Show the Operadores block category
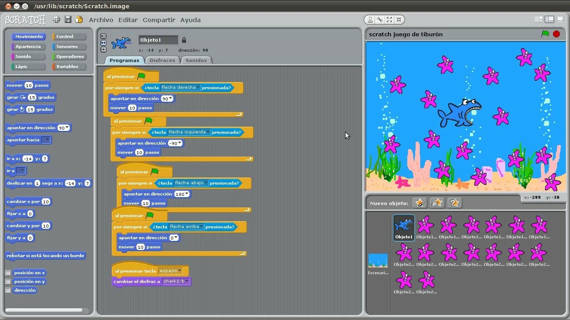570x320 pixels. tap(69, 57)
